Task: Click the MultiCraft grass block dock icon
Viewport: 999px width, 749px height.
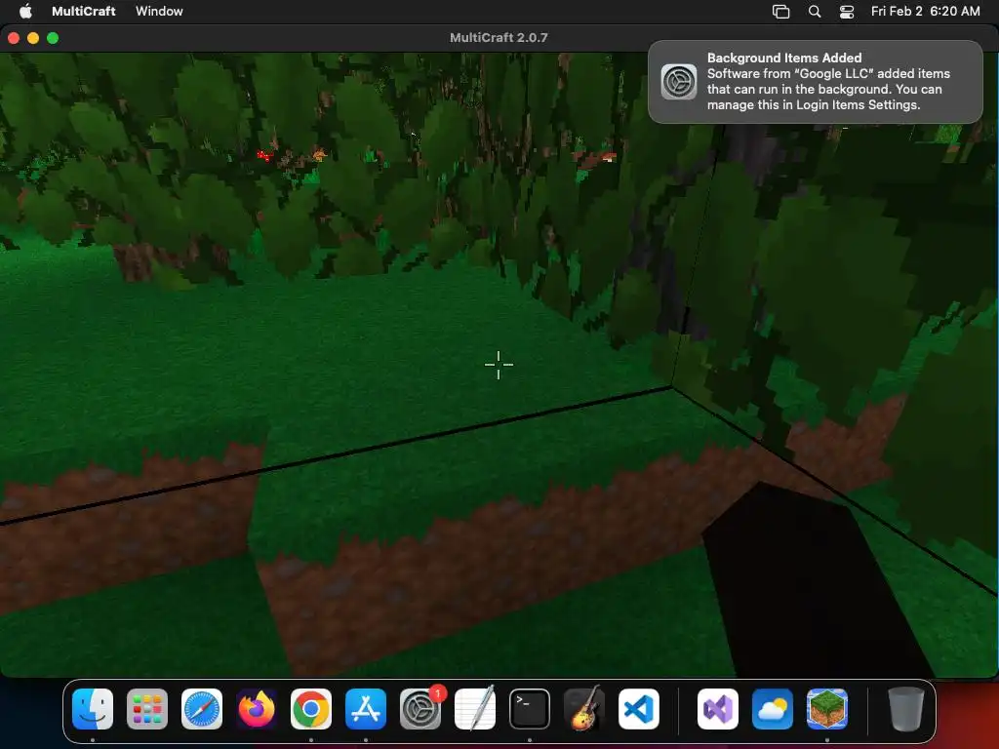Action: click(827, 709)
